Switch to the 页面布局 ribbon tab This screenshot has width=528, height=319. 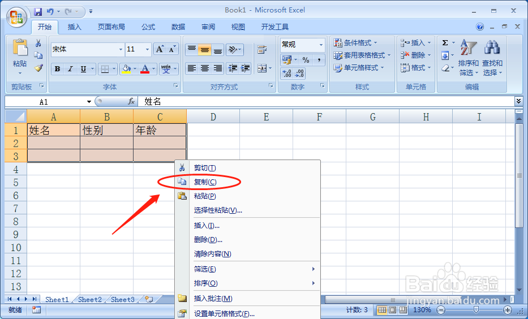[x=111, y=27]
